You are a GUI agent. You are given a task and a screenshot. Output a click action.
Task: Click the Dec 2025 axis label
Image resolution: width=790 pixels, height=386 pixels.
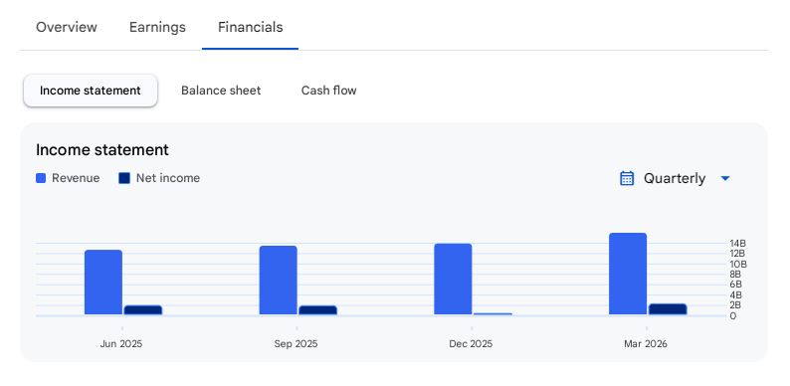click(x=471, y=344)
